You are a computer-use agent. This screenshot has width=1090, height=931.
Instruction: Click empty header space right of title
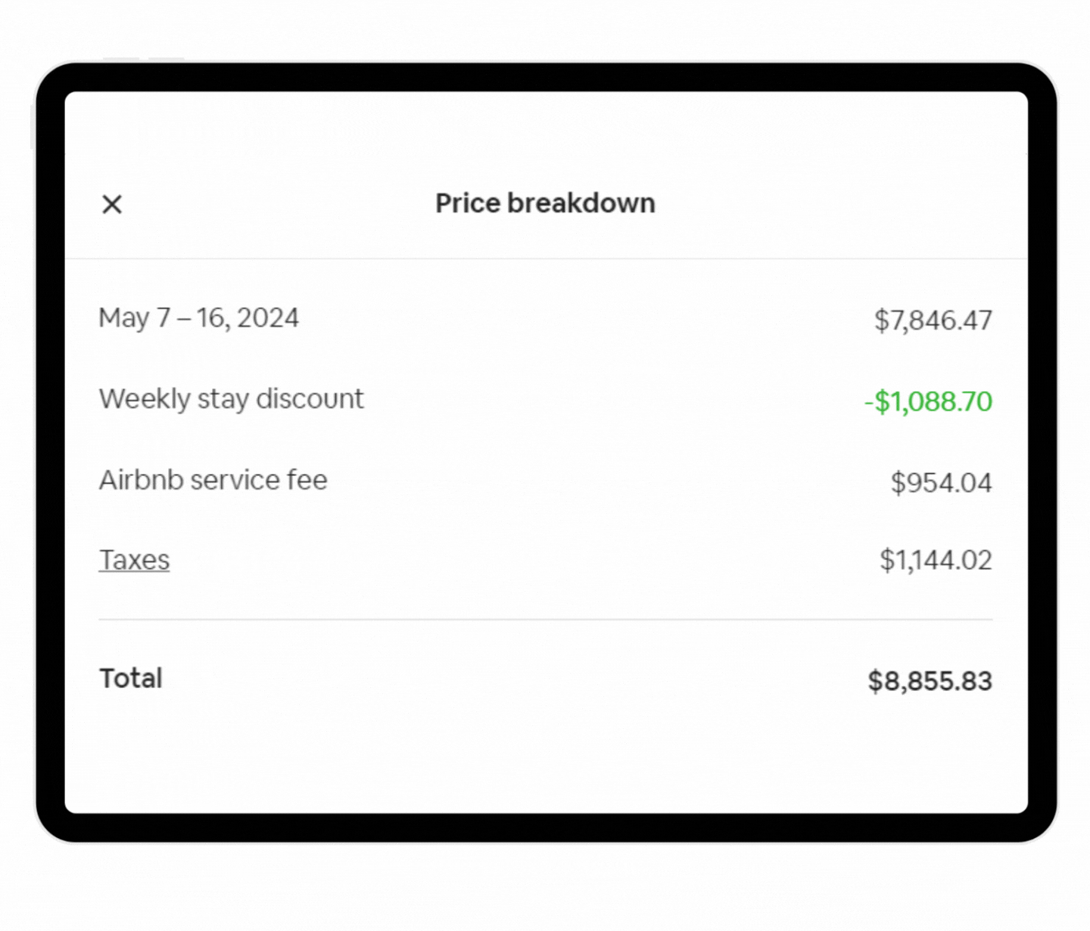(x=833, y=204)
